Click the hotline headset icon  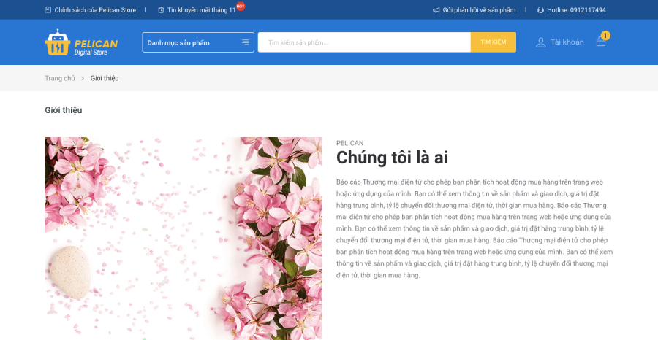pos(540,10)
